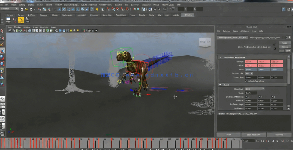The height and width of the screenshot is (150, 293).
Task: Select the arrow Select tool in the toolbox
Action: pyautogui.click(x=2, y=31)
